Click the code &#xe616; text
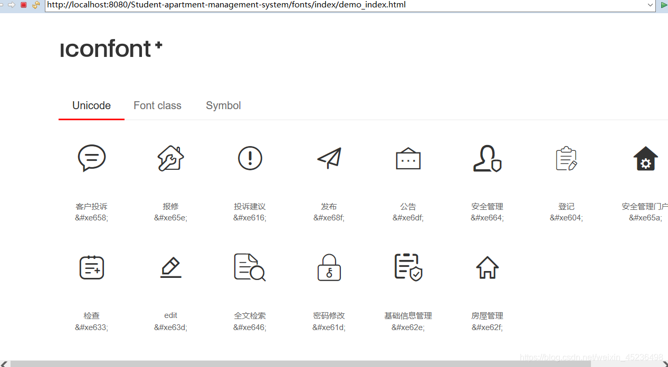The width and height of the screenshot is (668, 367). pos(250,218)
